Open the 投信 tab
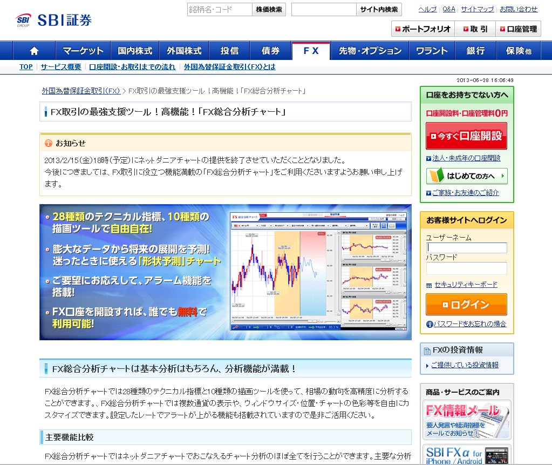 coord(229,51)
